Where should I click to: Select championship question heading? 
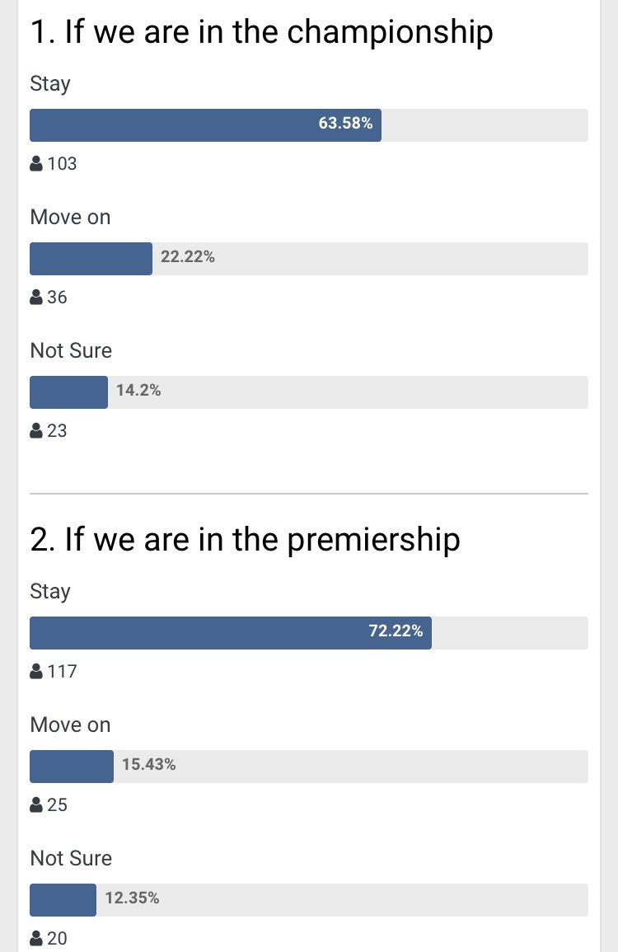[262, 33]
